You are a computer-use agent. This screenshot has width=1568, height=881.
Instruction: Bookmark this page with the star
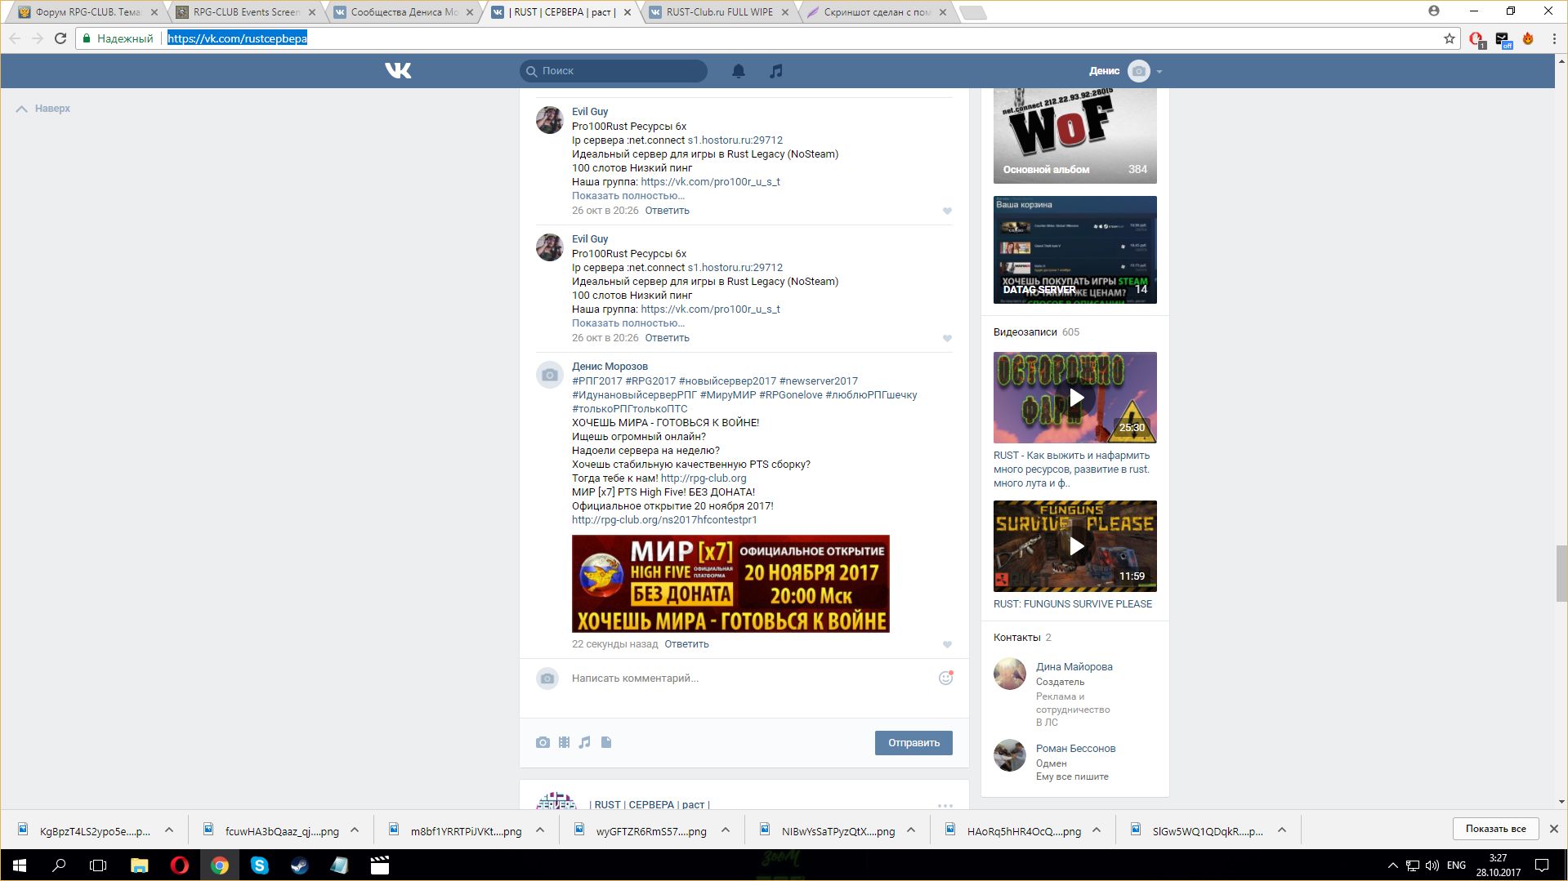(1450, 38)
